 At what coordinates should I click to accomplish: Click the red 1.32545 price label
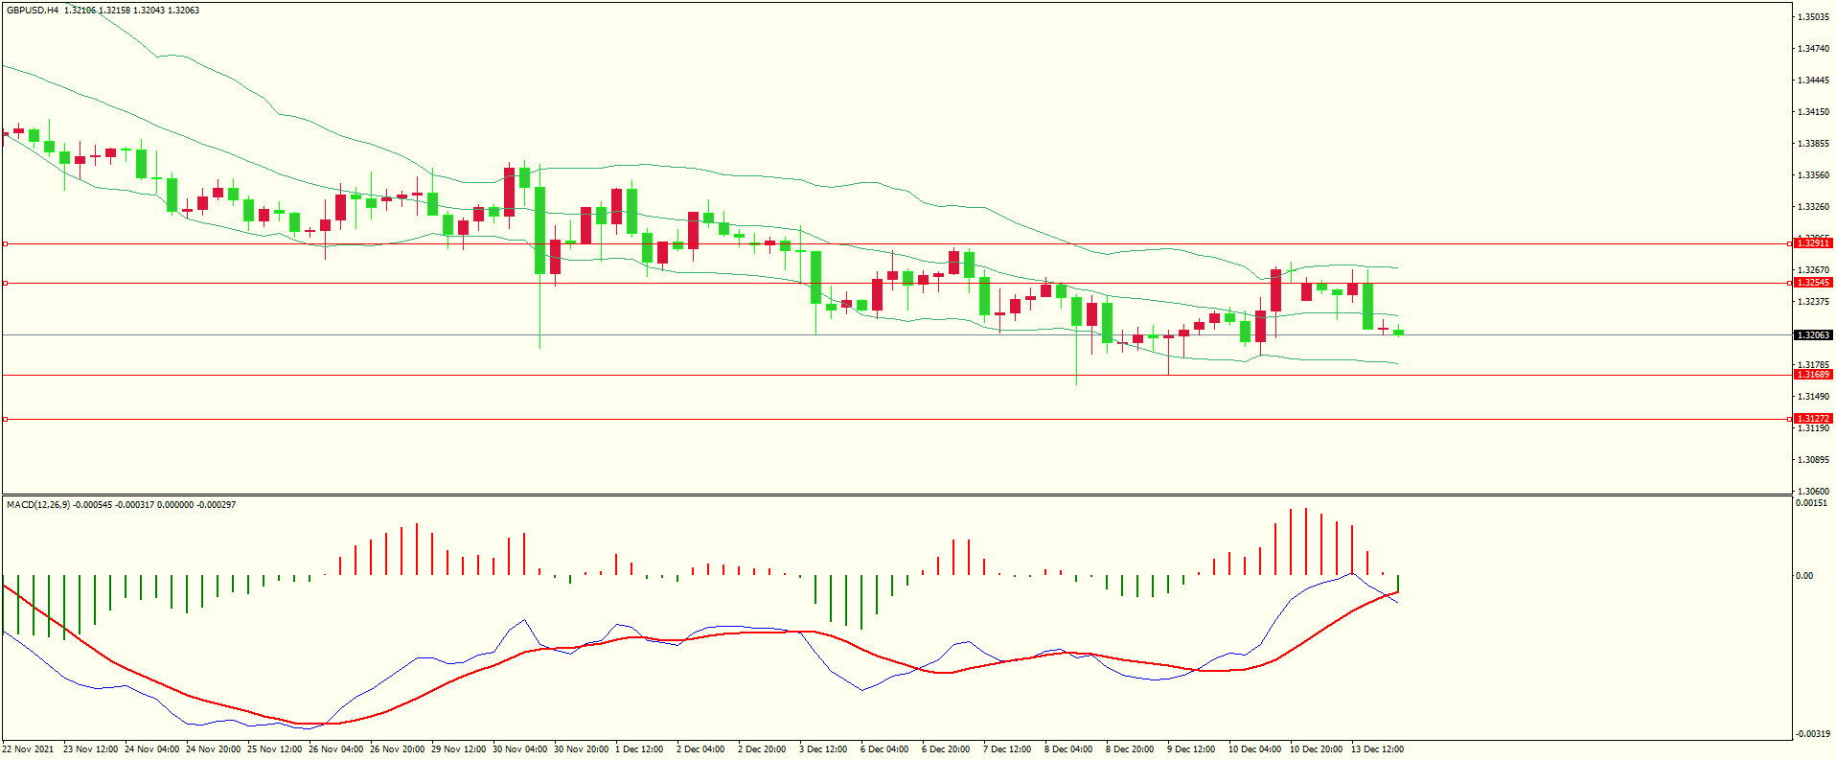pyautogui.click(x=1813, y=283)
